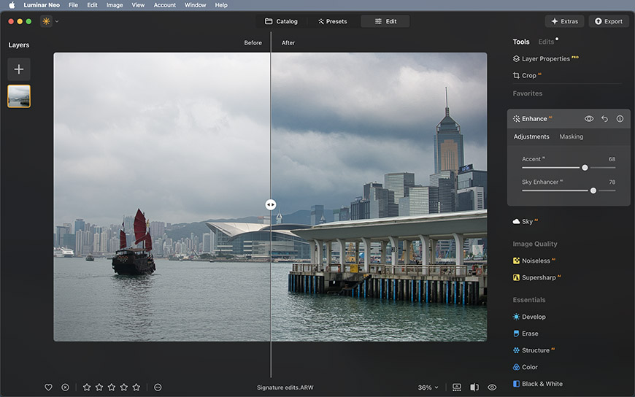Open the Luminar Neo menu
635x397 pixels.
point(42,5)
